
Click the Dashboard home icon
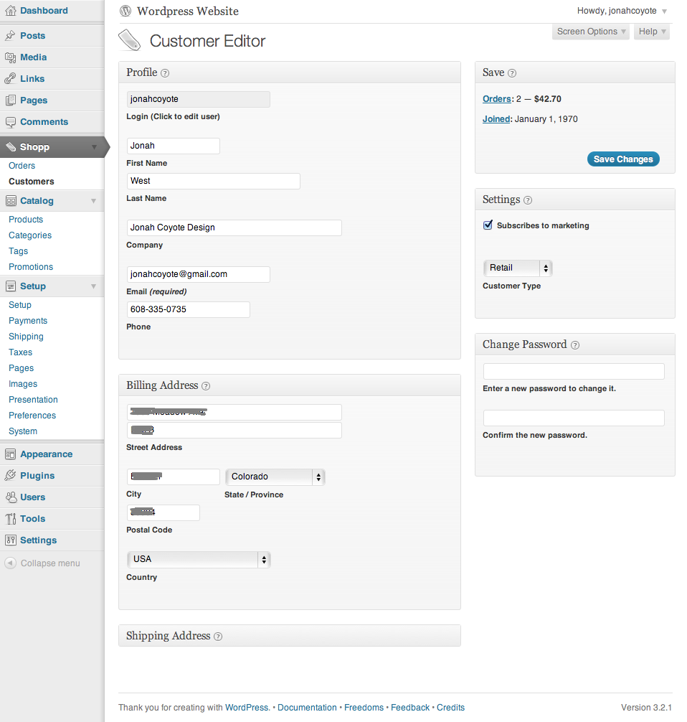[10, 11]
